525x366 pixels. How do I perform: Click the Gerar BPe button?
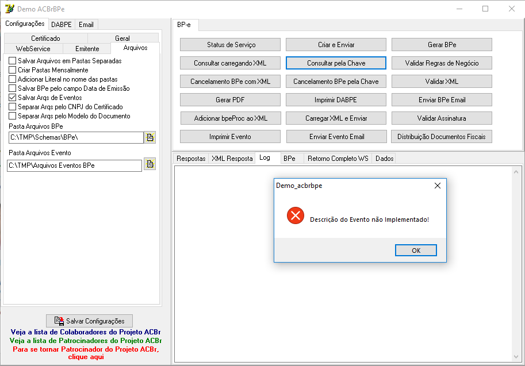(442, 44)
